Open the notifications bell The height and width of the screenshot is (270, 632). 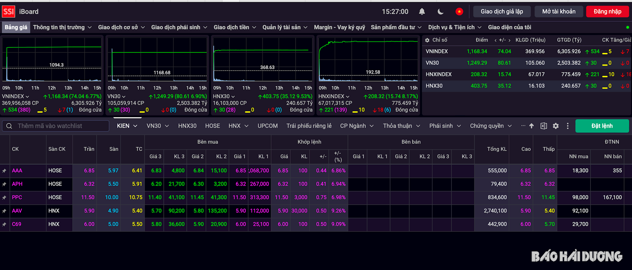pyautogui.click(x=422, y=12)
